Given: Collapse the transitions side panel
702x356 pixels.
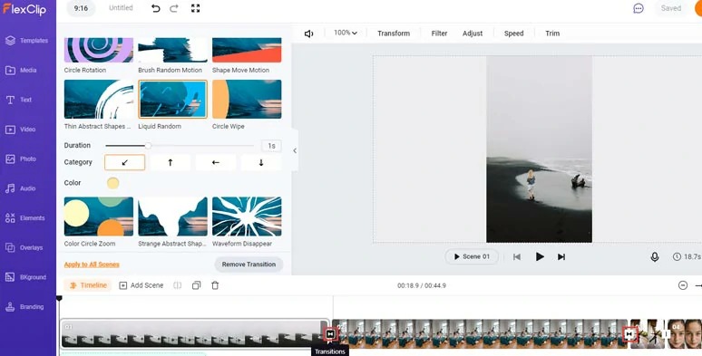Looking at the screenshot, I should click(x=295, y=150).
